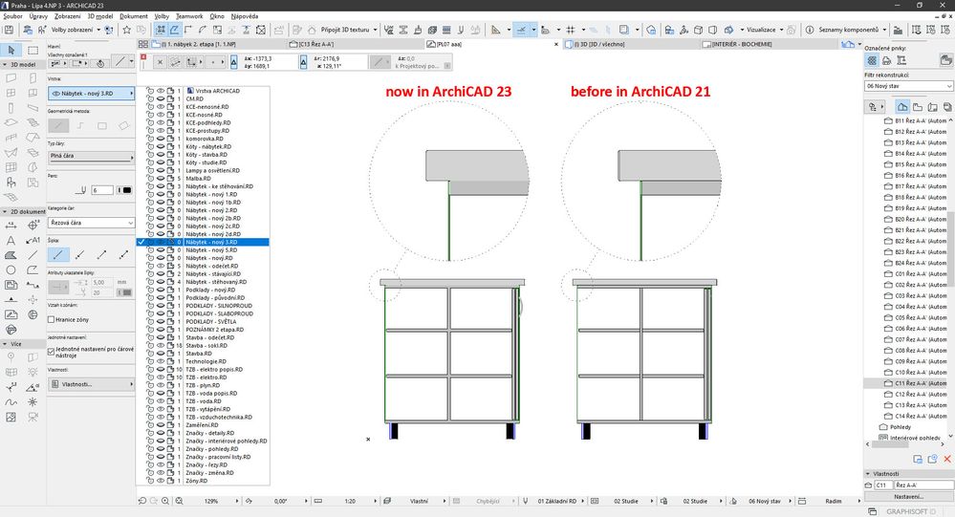Toggle visibility eye of Malba.RD layer

pos(161,179)
